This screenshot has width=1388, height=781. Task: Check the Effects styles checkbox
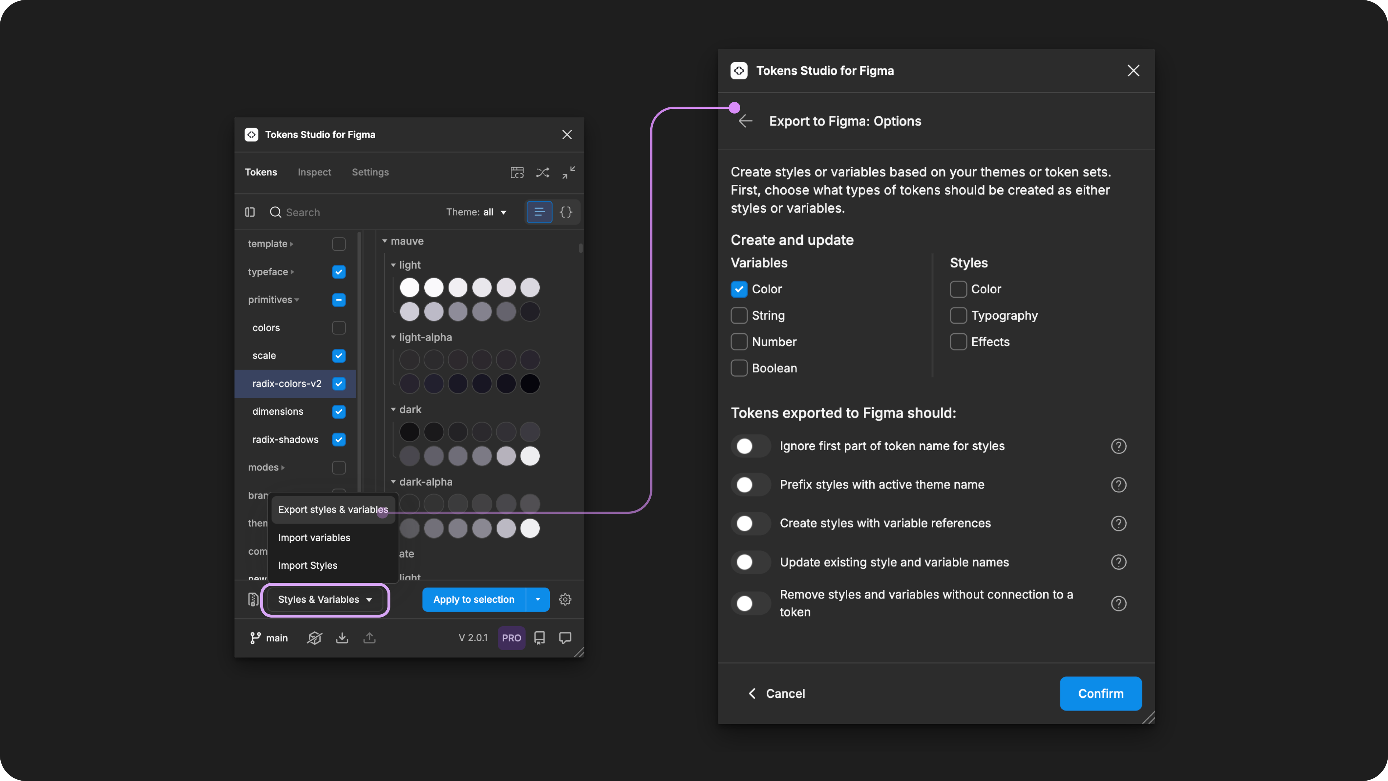point(958,342)
